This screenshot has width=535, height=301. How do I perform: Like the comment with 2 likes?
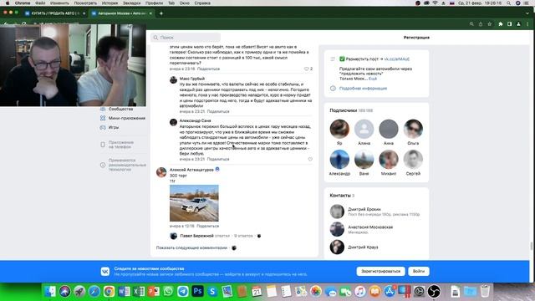pyautogui.click(x=307, y=69)
